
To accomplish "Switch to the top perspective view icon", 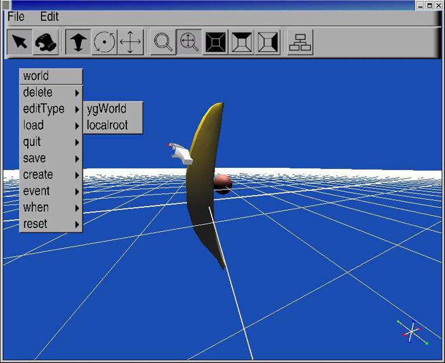I will click(241, 42).
